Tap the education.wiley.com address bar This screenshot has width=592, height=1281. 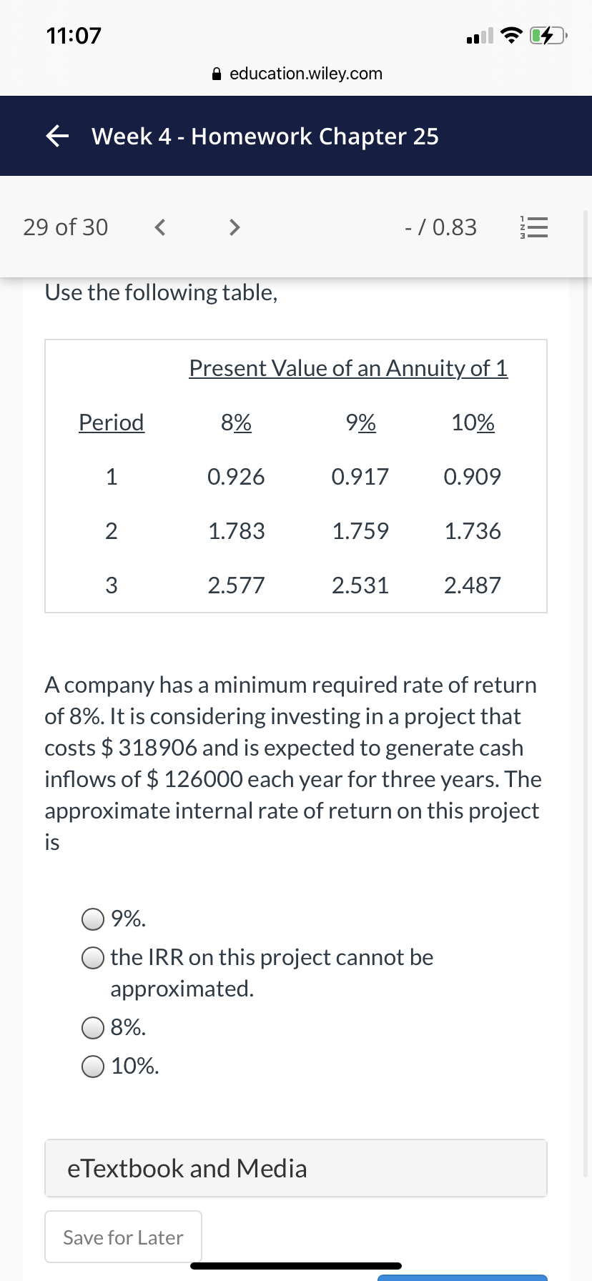pyautogui.click(x=297, y=74)
